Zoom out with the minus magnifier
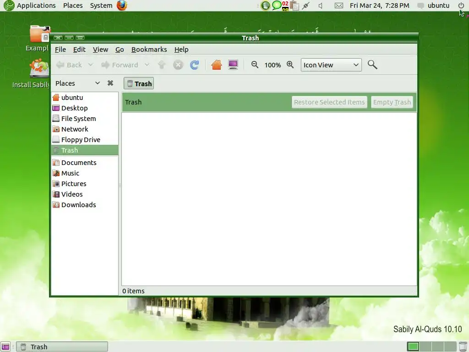This screenshot has width=469, height=352. [255, 65]
